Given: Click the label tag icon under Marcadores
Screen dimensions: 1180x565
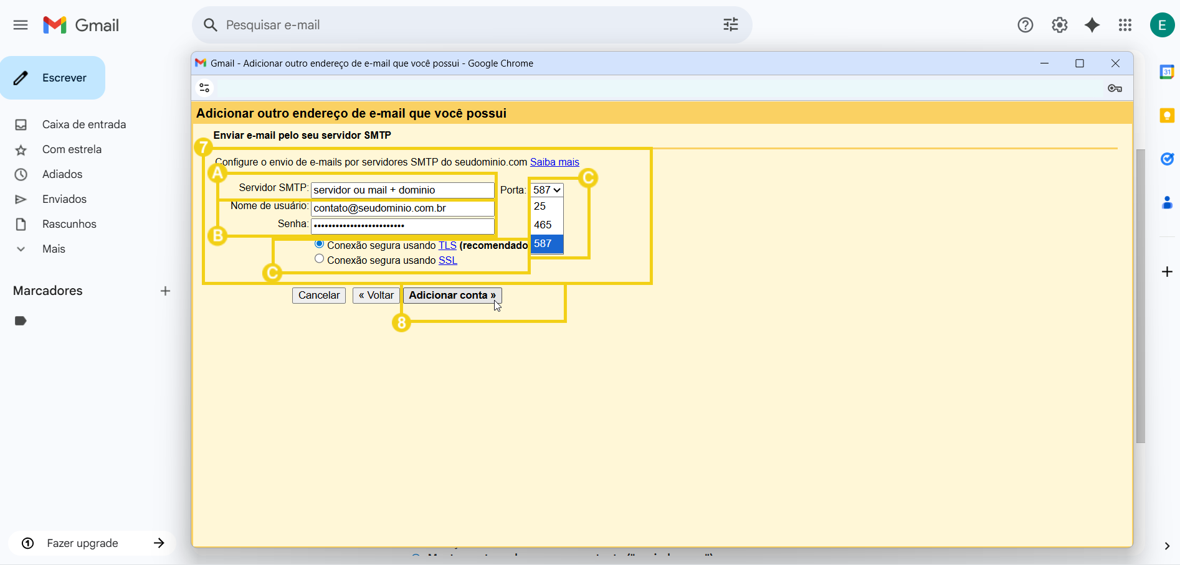Looking at the screenshot, I should click(21, 321).
